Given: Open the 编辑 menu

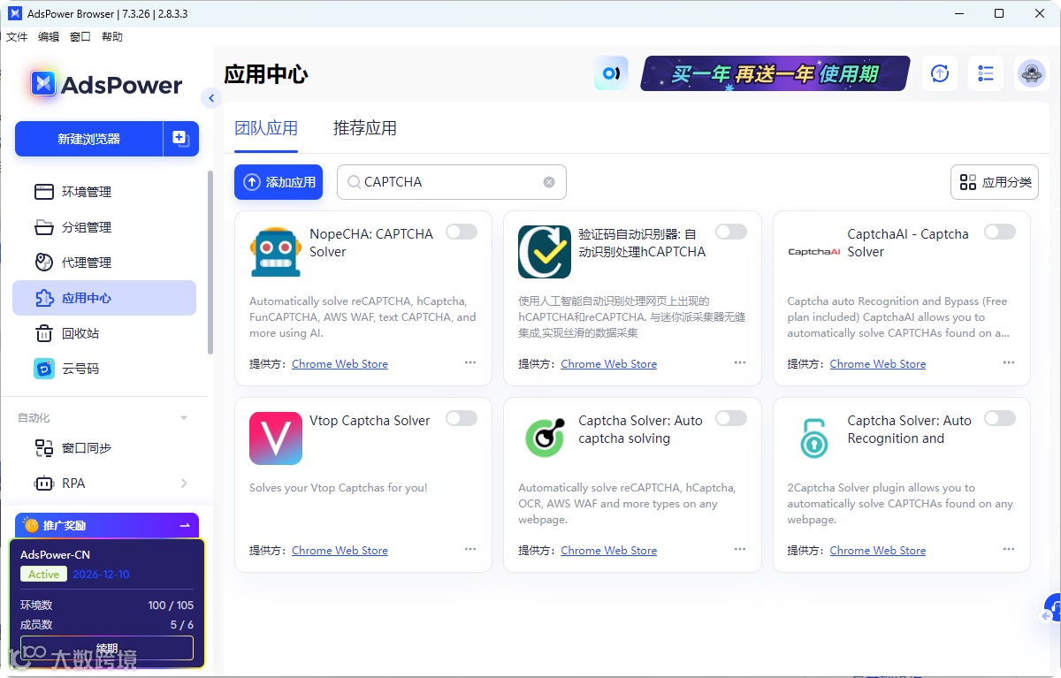Looking at the screenshot, I should [x=49, y=37].
